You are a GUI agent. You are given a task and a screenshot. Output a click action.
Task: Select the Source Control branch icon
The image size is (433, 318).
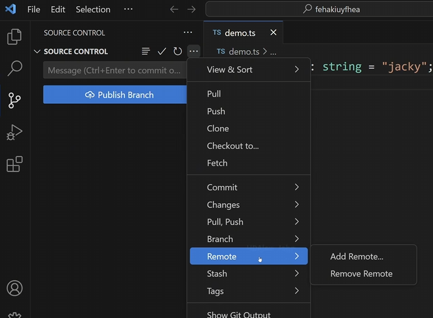15,100
